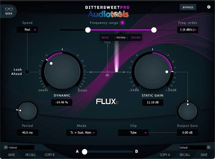This screenshot has height=159, width=215.
Task: Toggle the Frequency range enable button
Action: click(x=122, y=23)
